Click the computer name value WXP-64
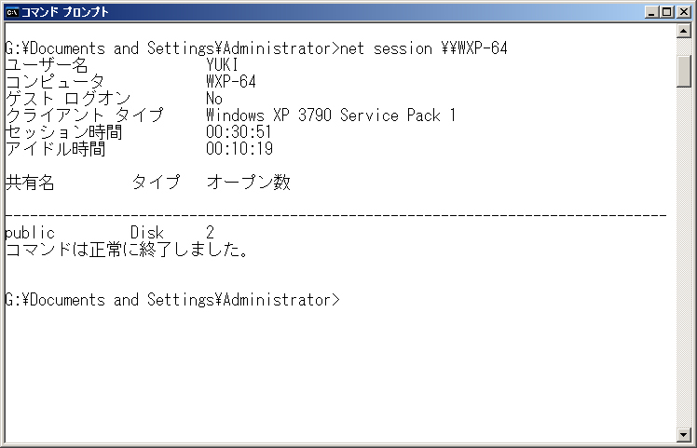Image resolution: width=697 pixels, height=448 pixels. 231,82
